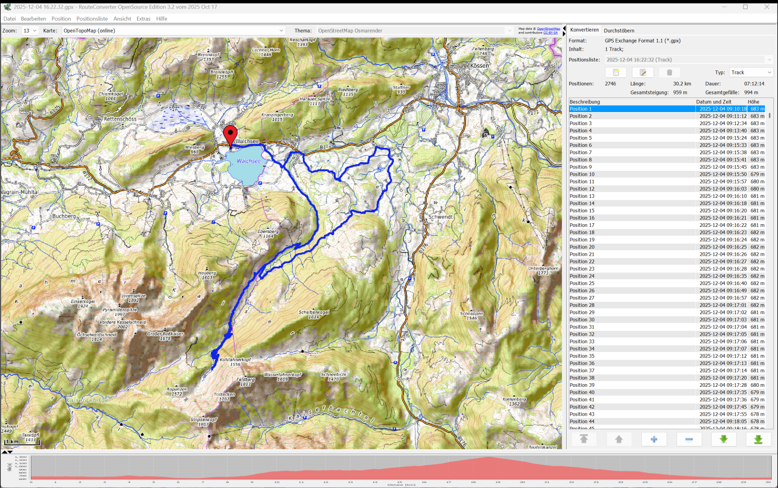This screenshot has width=778, height=488.
Task: Open the OpenStreetMap attribution link
Action: pos(548,28)
